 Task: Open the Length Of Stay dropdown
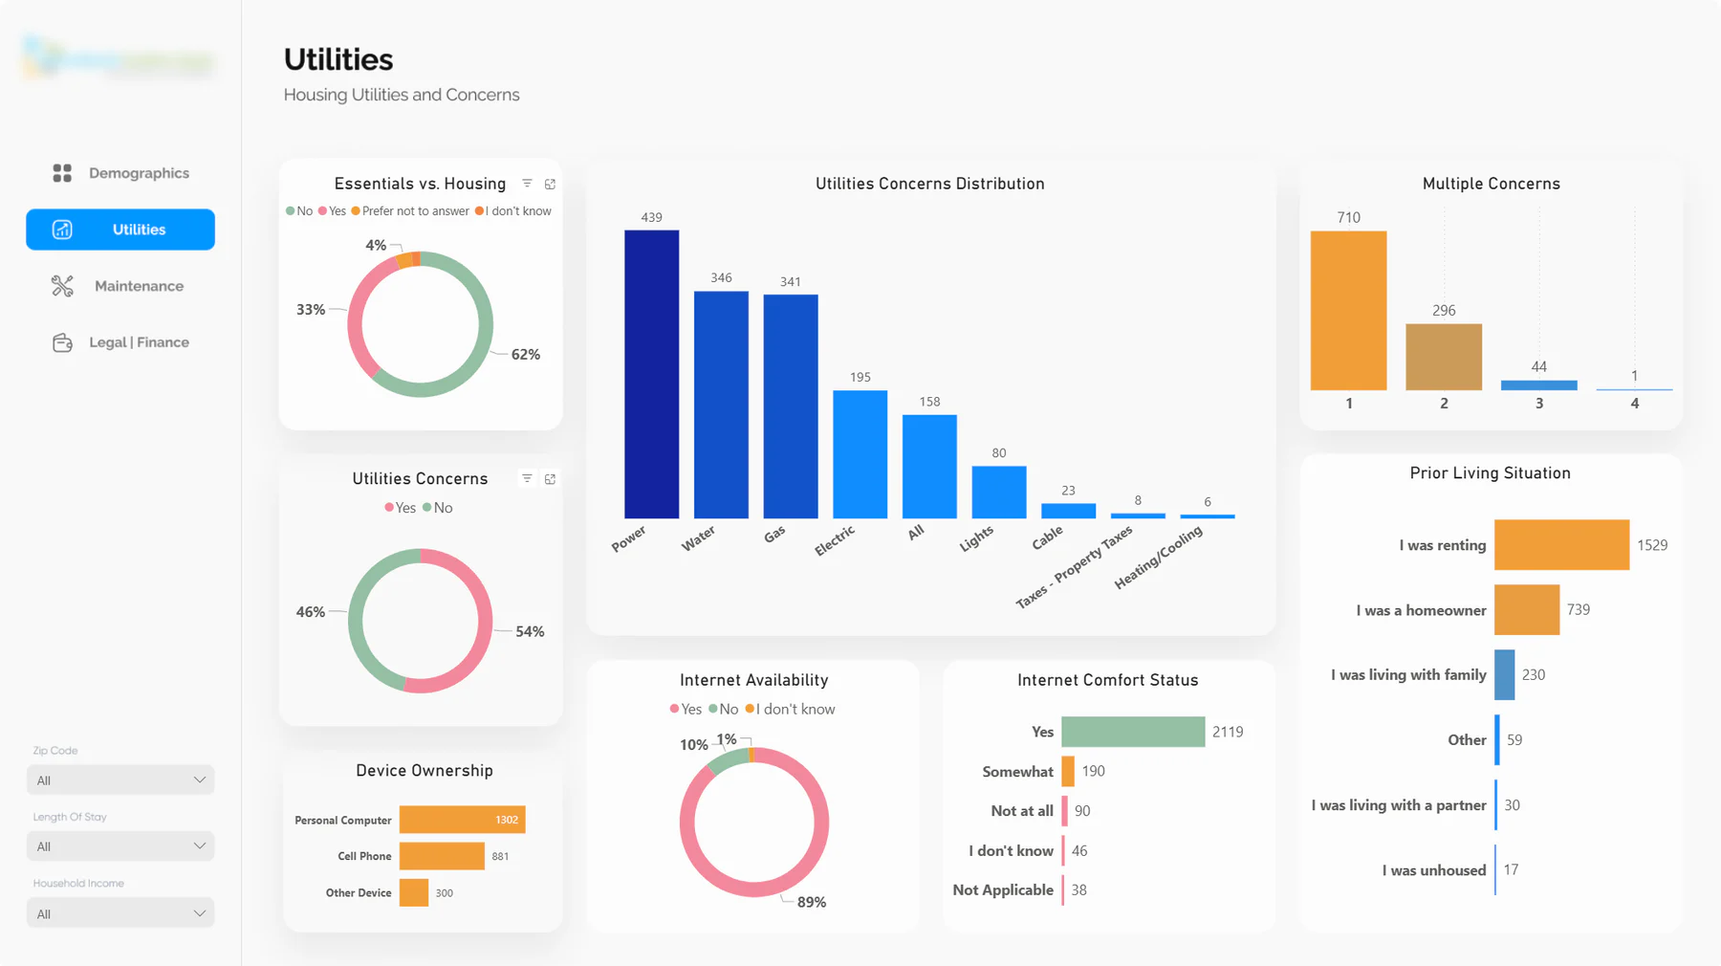[x=120, y=846]
